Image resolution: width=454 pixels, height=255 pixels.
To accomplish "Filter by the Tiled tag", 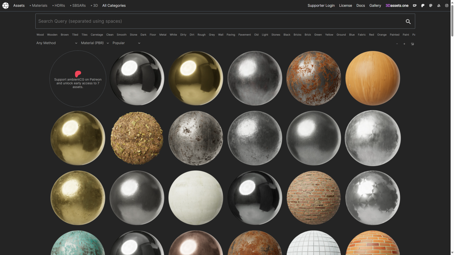I will click(x=75, y=35).
